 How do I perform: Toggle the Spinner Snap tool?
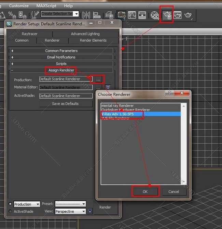point(23,15)
